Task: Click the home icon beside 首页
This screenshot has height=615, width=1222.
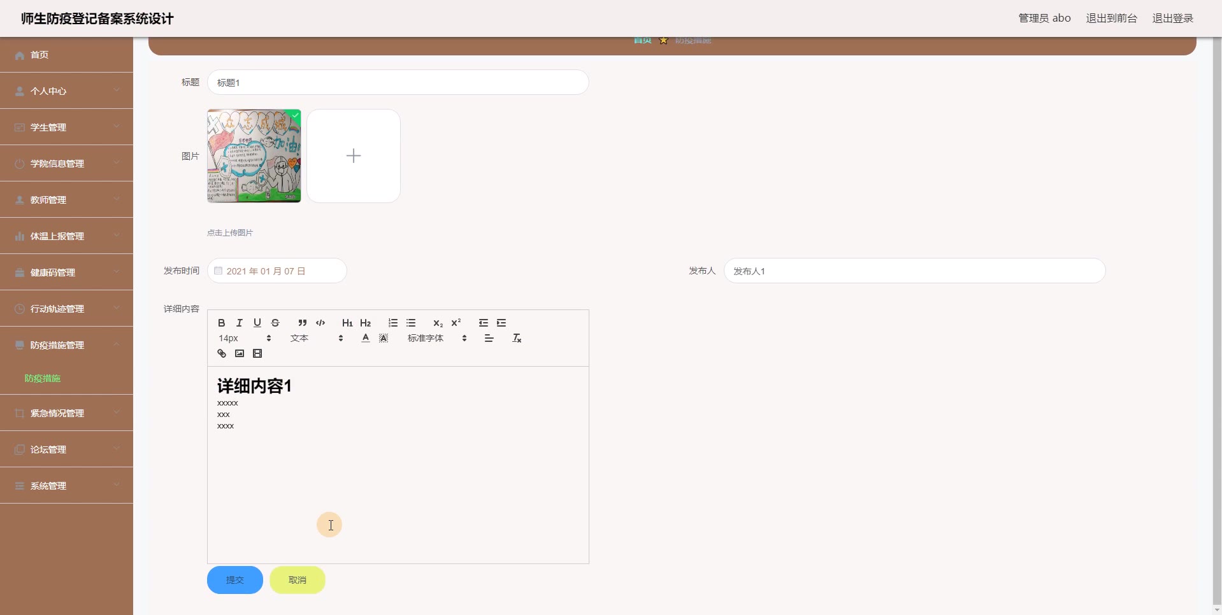Action: (x=20, y=55)
